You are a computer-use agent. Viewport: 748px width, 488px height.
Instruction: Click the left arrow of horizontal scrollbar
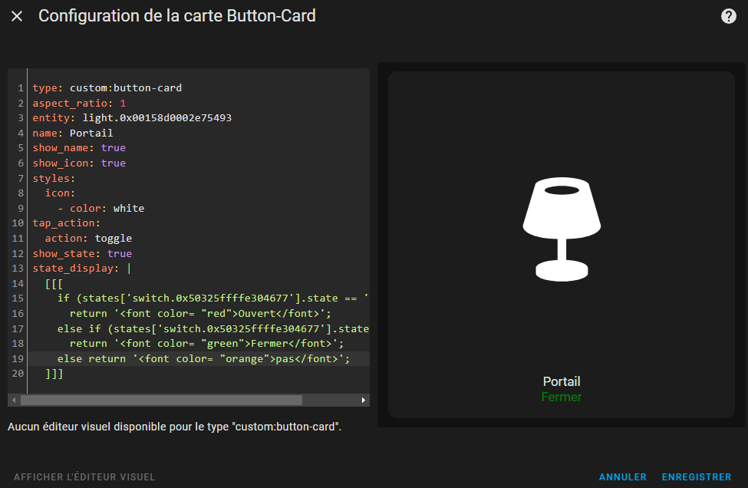14,400
